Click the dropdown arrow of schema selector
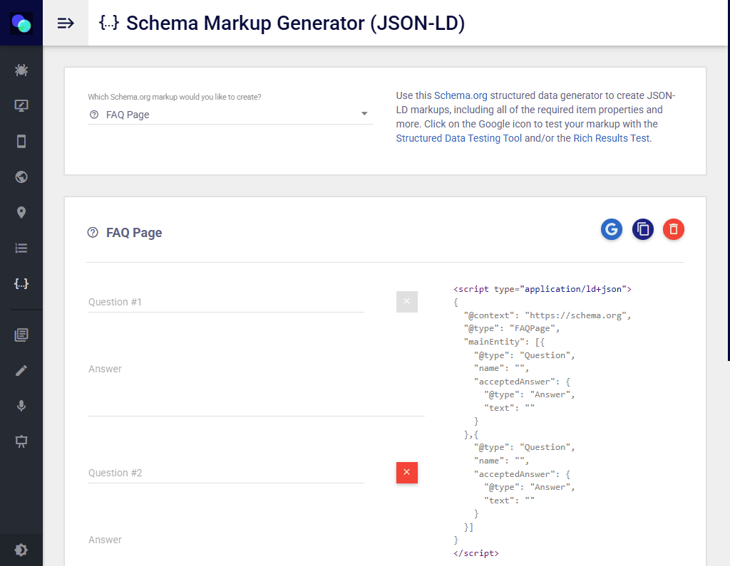The width and height of the screenshot is (730, 566). 364,114
